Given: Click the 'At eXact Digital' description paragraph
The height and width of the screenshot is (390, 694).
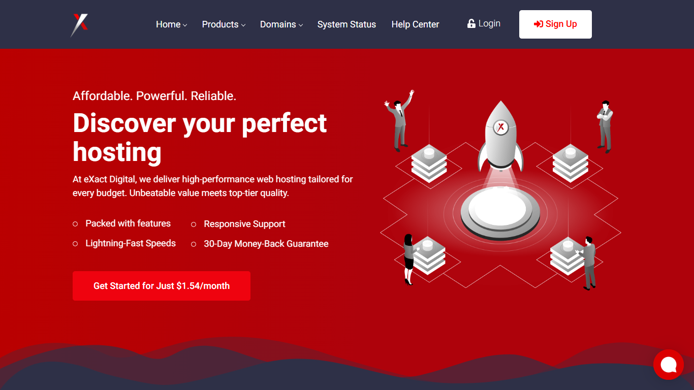Looking at the screenshot, I should coord(213,186).
